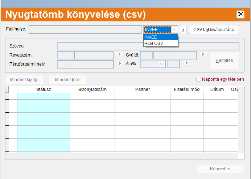The height and width of the screenshot is (179, 251).
Task: Click the Pénzforgalmi hely code field
Action: click(61, 64)
